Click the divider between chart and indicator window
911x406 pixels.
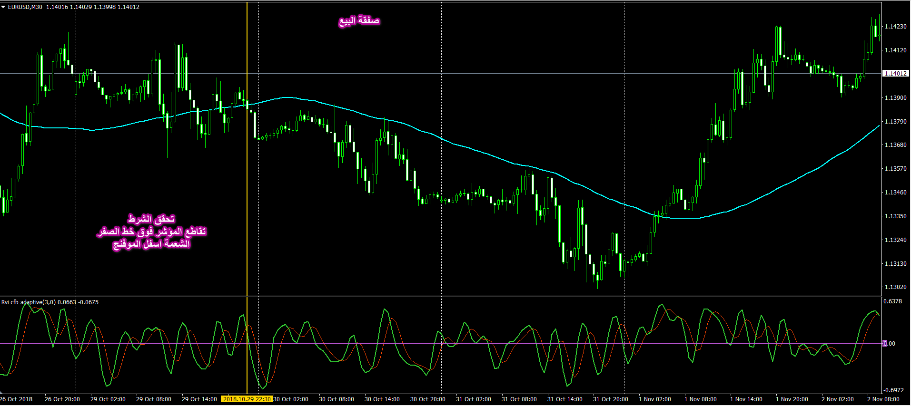tap(428, 296)
